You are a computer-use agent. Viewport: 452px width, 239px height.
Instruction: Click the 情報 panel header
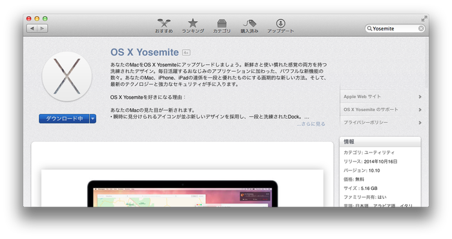(380, 141)
